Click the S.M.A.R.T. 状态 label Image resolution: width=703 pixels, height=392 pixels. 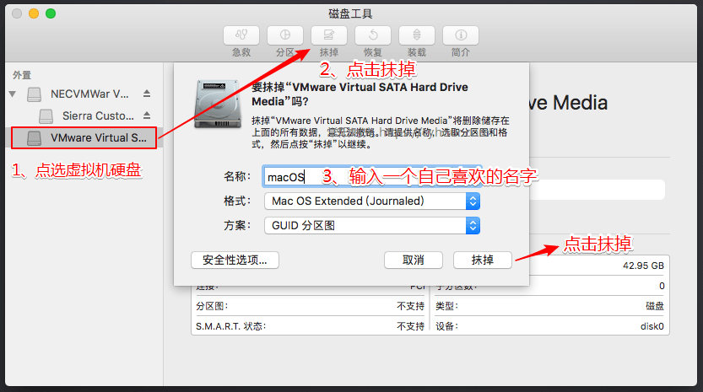231,326
